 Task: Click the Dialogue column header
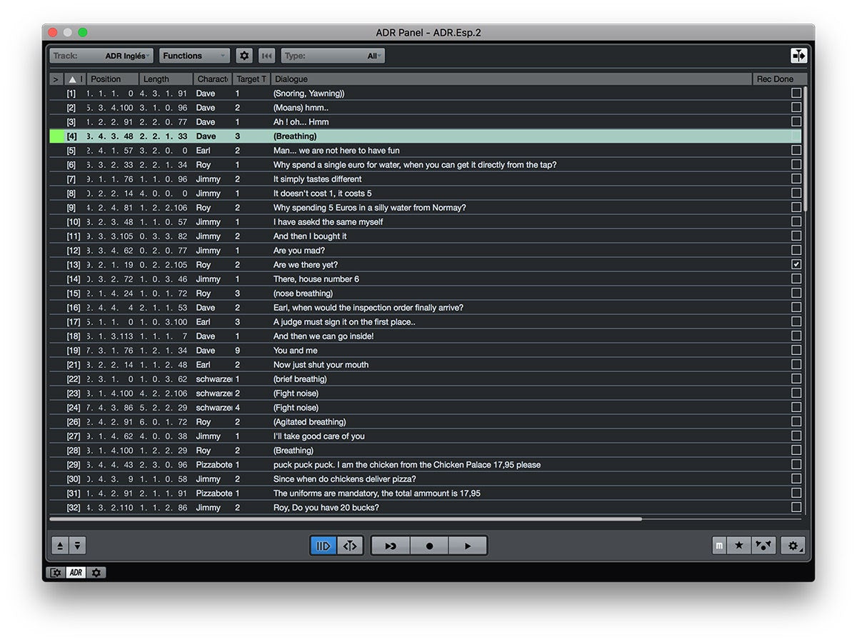pyautogui.click(x=511, y=79)
